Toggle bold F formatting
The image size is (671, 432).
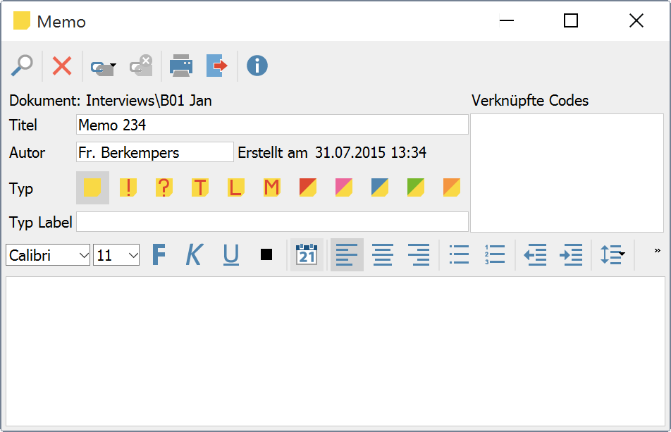tap(159, 255)
